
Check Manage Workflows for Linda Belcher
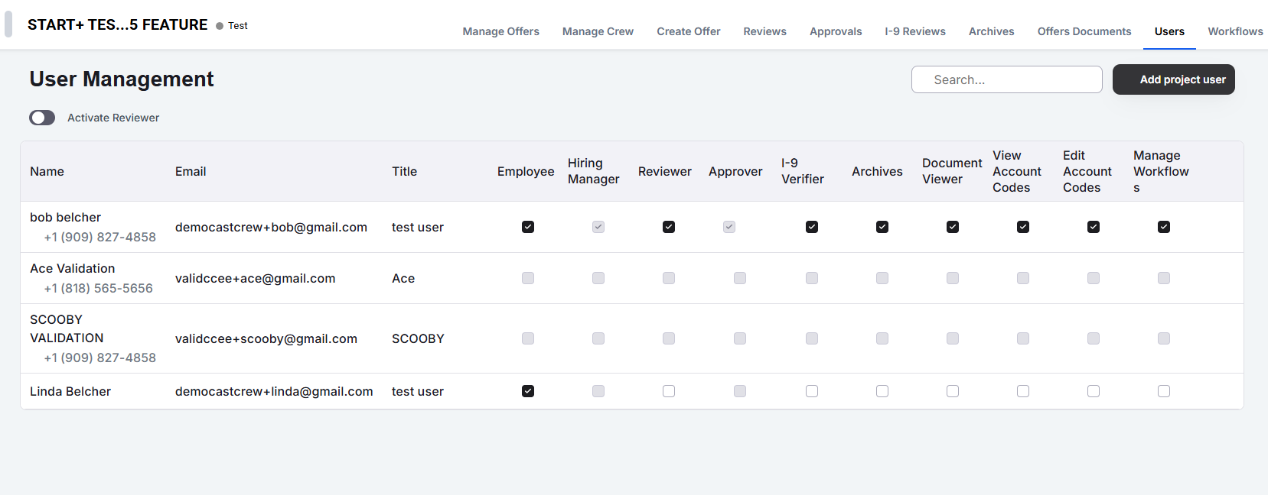point(1164,391)
